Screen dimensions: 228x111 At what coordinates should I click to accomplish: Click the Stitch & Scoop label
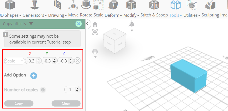pos(154,15)
